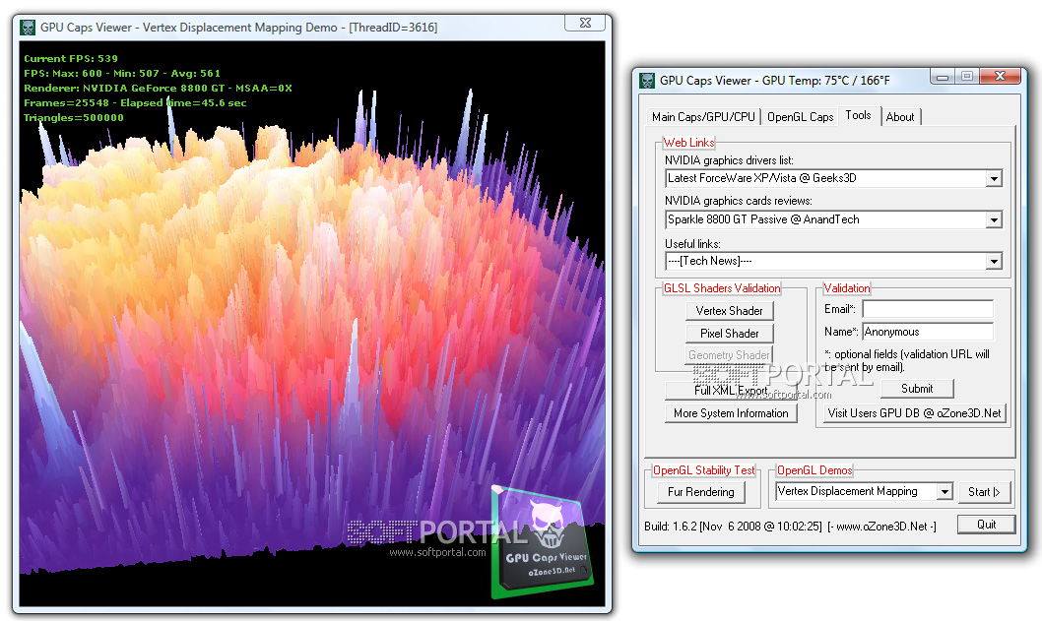Click the Tech News combo box field

coord(833,262)
